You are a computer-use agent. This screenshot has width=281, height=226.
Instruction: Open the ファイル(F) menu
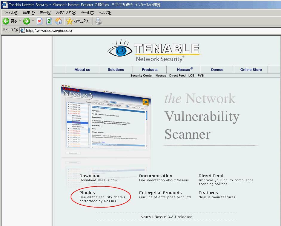click(x=11, y=13)
